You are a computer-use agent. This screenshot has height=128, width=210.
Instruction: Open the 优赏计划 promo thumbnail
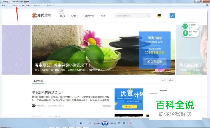(129, 99)
